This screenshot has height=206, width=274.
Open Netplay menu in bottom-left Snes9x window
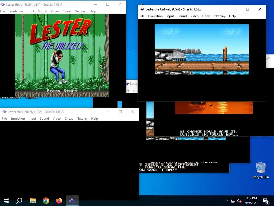click(x=82, y=119)
